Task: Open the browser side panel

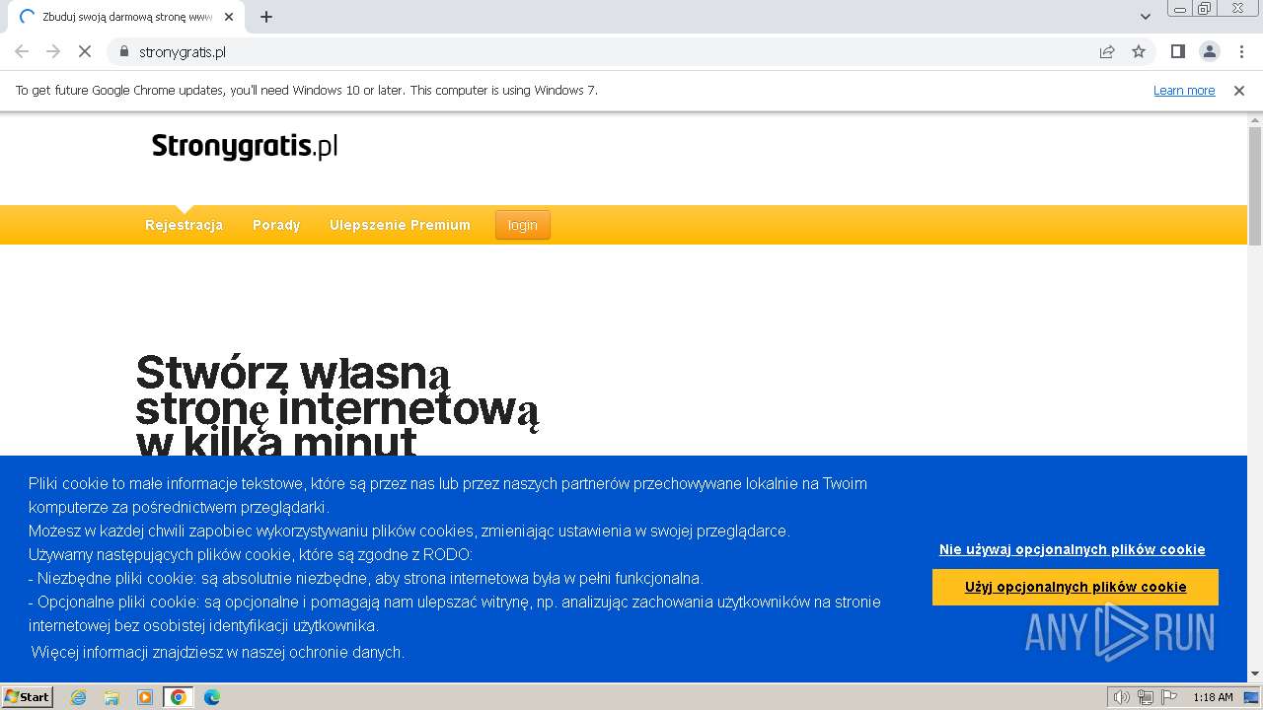Action: click(x=1177, y=51)
